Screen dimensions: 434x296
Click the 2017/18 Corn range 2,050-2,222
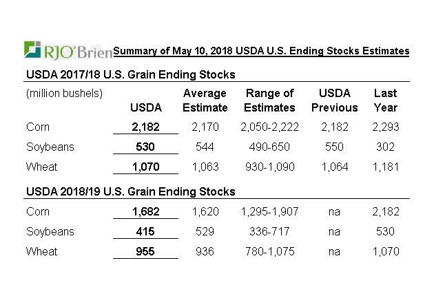(x=270, y=128)
